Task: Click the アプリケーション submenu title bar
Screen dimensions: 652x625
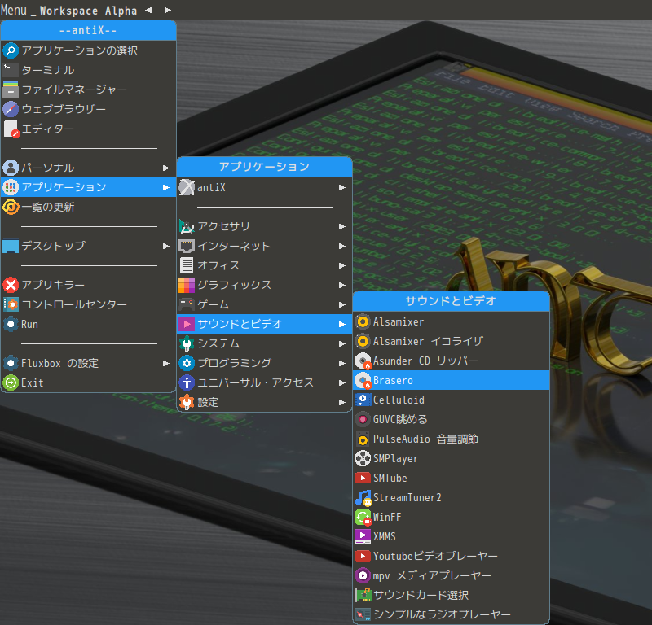Action: pyautogui.click(x=264, y=167)
